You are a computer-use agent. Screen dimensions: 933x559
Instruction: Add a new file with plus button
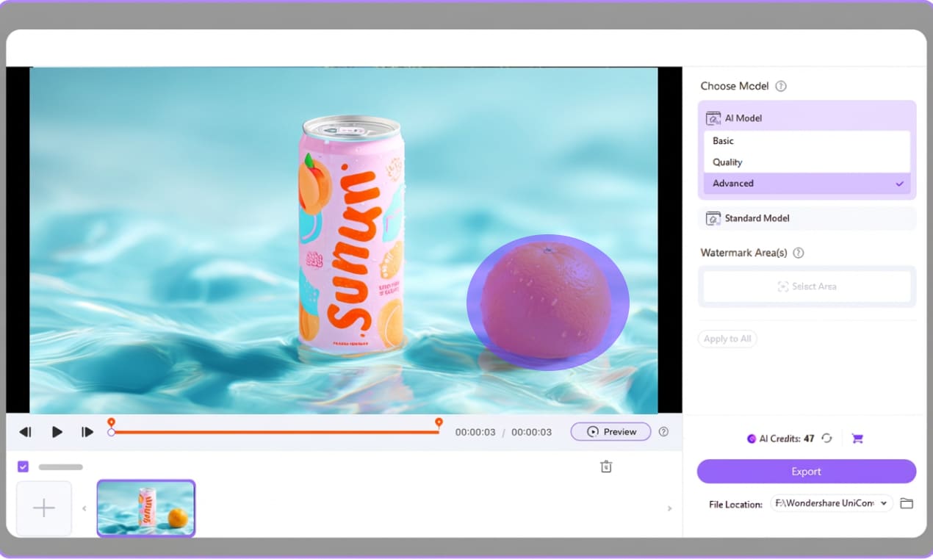44,508
